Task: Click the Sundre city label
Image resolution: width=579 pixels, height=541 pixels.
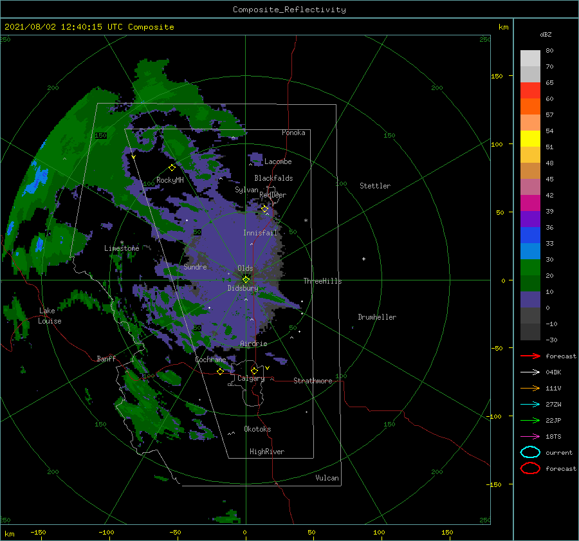Action: (195, 266)
